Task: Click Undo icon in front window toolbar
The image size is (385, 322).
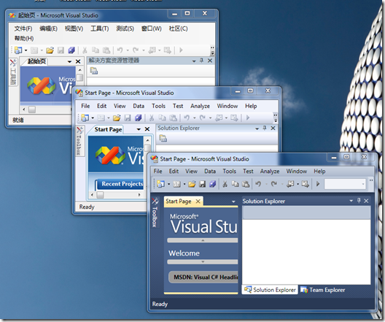Action: (258, 184)
